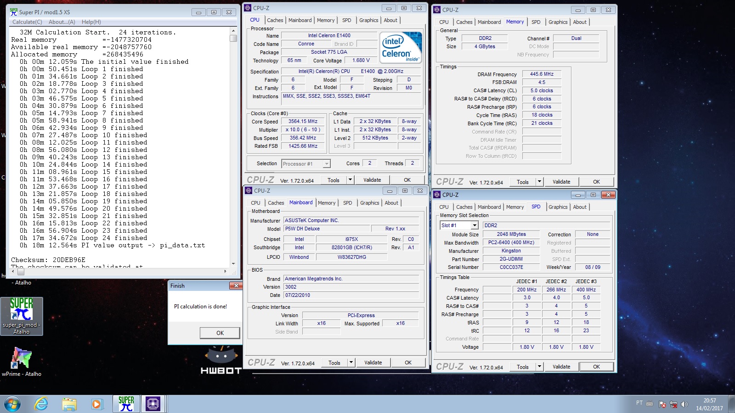
Task: Click OK in the Memory tab window
Action: tap(596, 182)
